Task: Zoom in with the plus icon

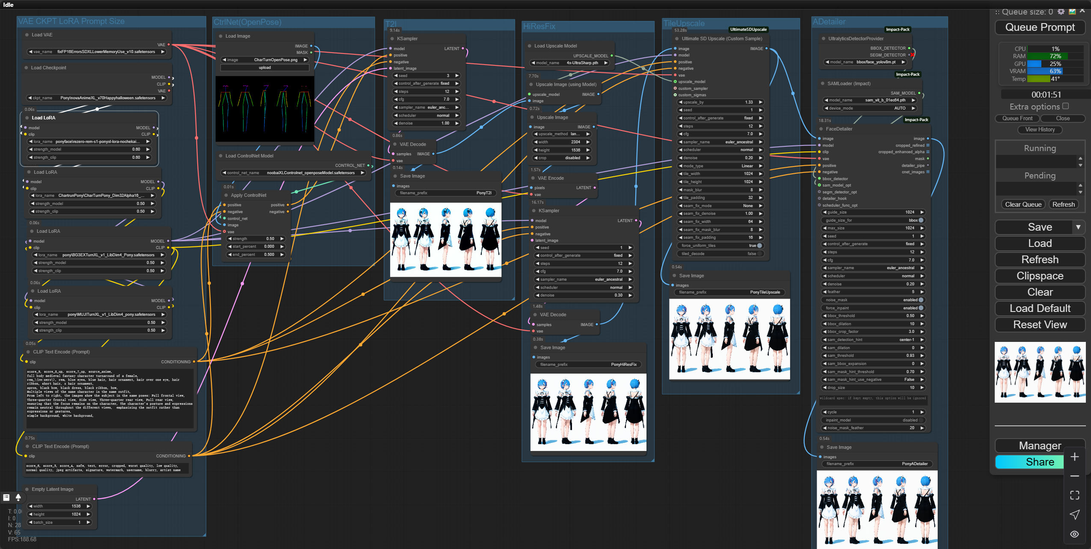Action: click(1074, 457)
